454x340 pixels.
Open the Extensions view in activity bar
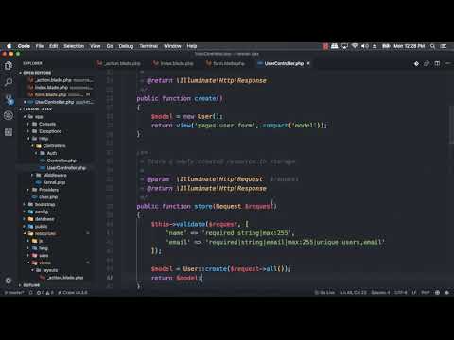pos(9,132)
